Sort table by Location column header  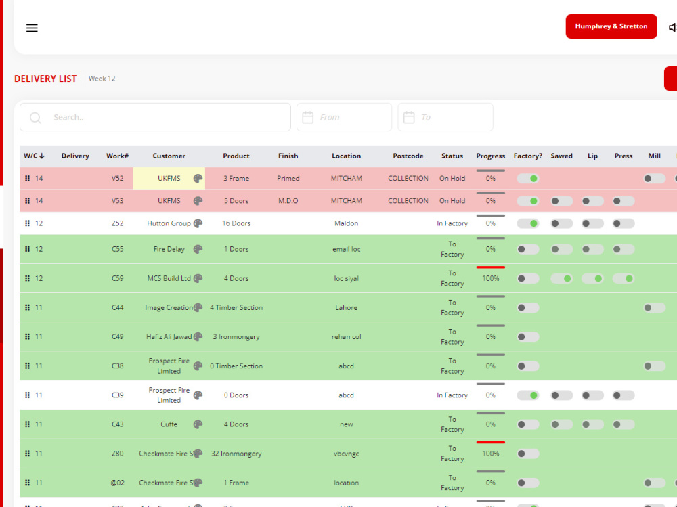point(346,156)
